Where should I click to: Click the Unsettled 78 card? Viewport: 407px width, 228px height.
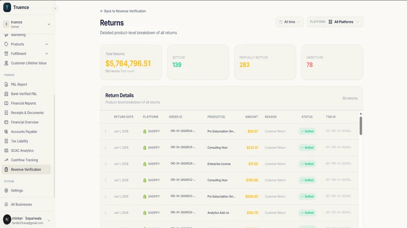pos(332,62)
